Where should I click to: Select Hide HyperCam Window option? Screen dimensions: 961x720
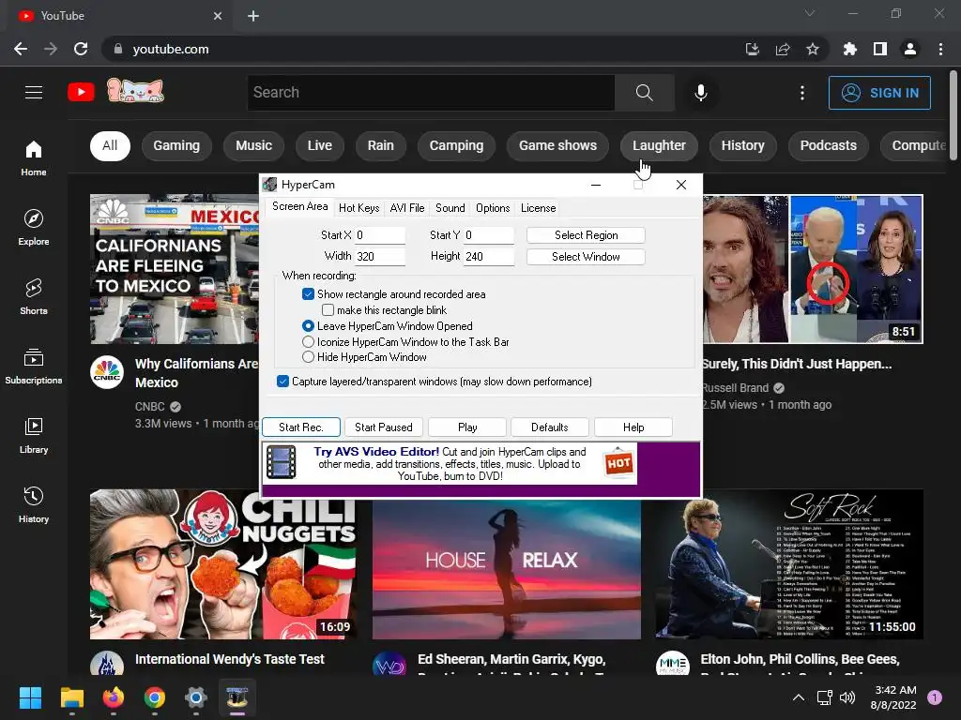coord(308,357)
